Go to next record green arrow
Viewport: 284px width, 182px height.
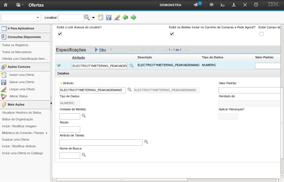[134, 18]
